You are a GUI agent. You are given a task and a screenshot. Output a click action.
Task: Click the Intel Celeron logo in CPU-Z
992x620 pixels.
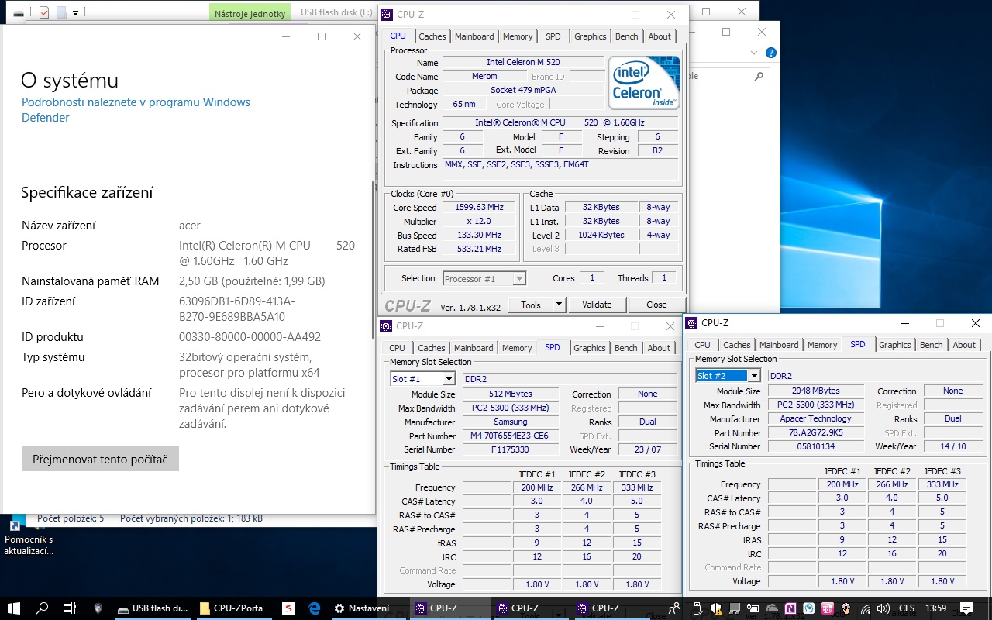[644, 83]
